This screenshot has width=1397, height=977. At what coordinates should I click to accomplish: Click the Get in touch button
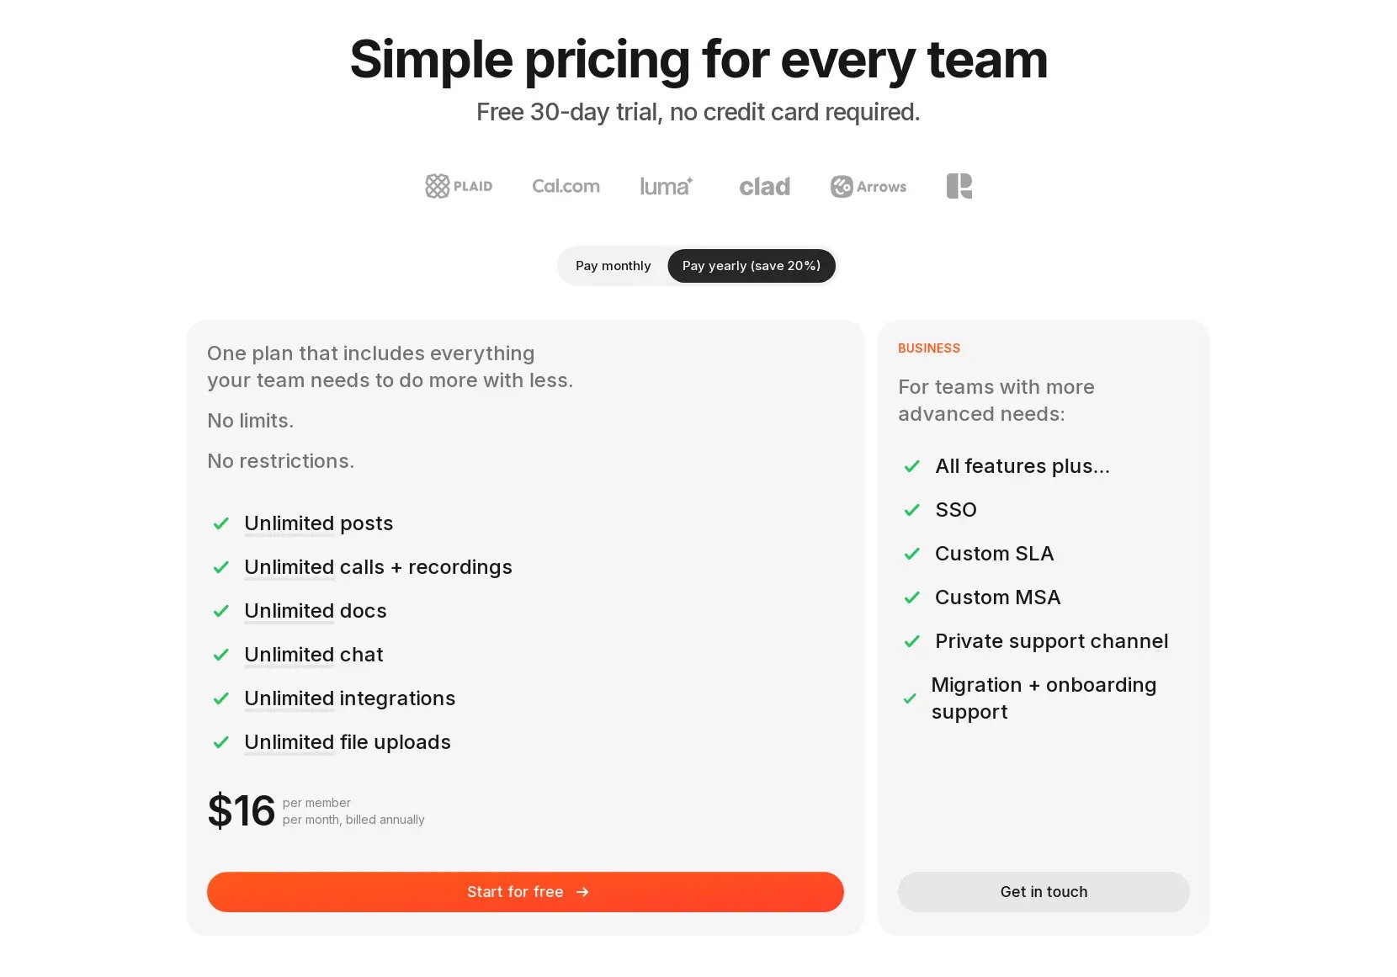[x=1044, y=892]
